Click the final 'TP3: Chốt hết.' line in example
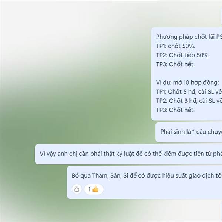Viewport: 222px width, 222px height. (175, 110)
